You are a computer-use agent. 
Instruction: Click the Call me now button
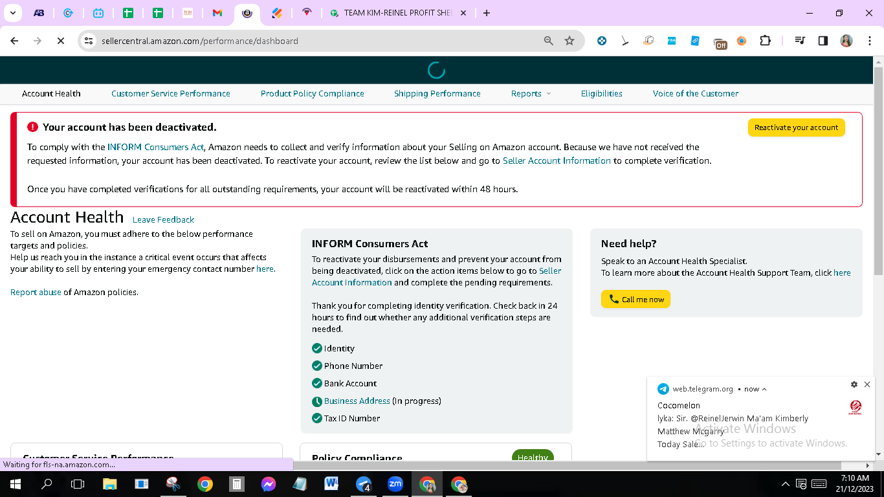pyautogui.click(x=635, y=299)
